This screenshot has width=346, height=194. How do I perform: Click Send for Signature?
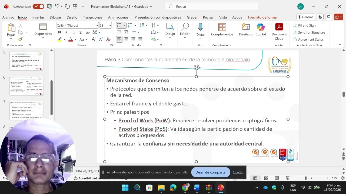309,32
